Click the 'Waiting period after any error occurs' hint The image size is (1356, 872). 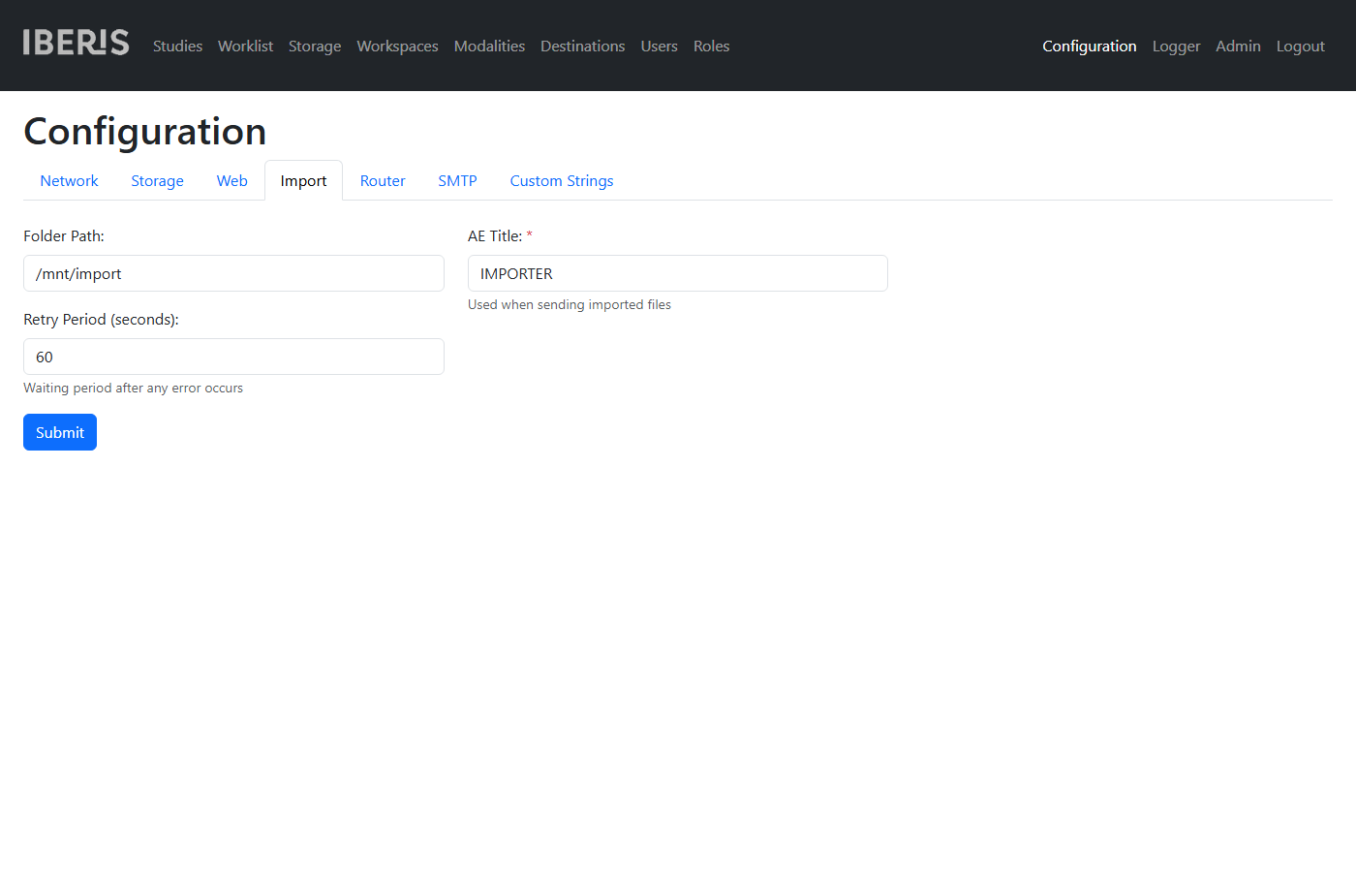point(133,388)
